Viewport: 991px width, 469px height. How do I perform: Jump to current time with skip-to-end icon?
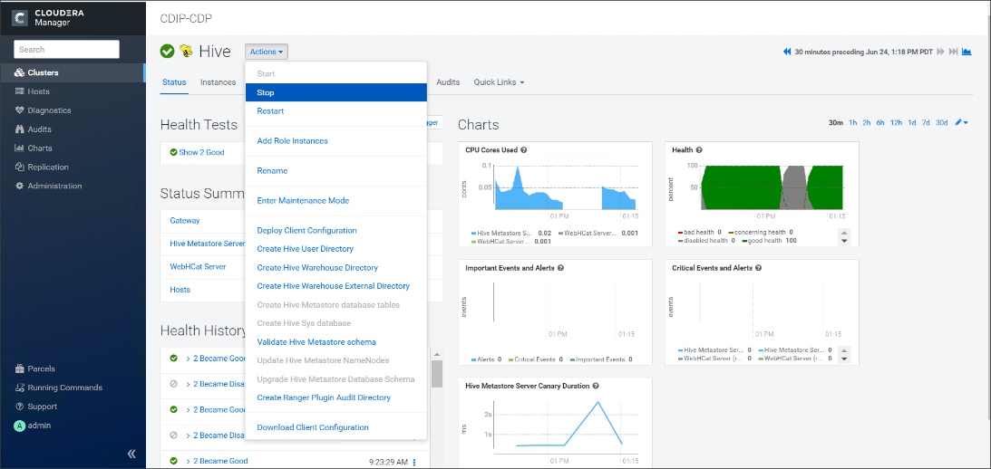(953, 52)
